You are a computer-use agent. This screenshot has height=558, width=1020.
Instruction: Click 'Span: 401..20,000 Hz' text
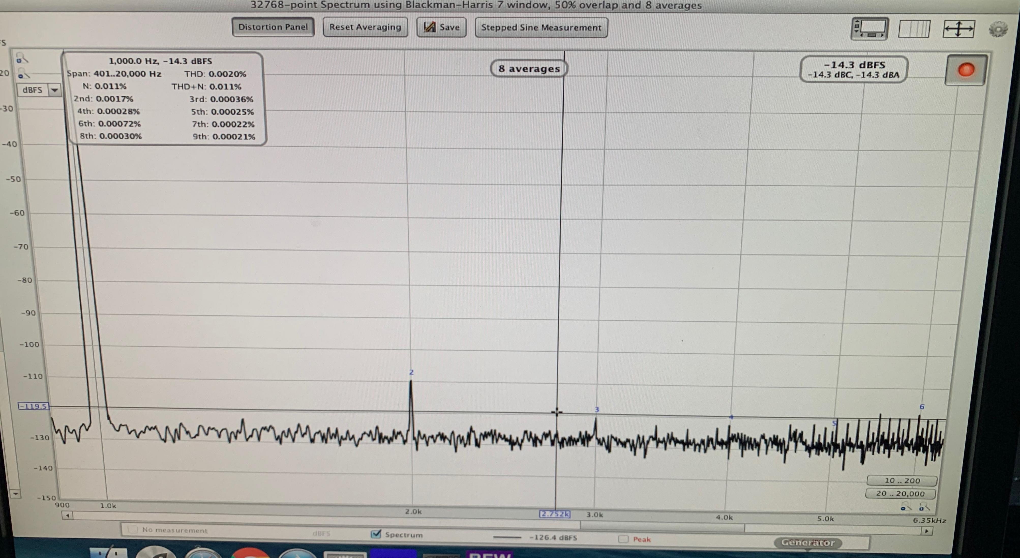tap(114, 74)
